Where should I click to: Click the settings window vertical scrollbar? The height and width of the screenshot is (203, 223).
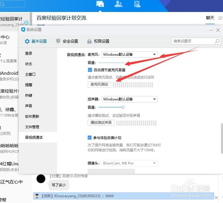click(x=222, y=138)
